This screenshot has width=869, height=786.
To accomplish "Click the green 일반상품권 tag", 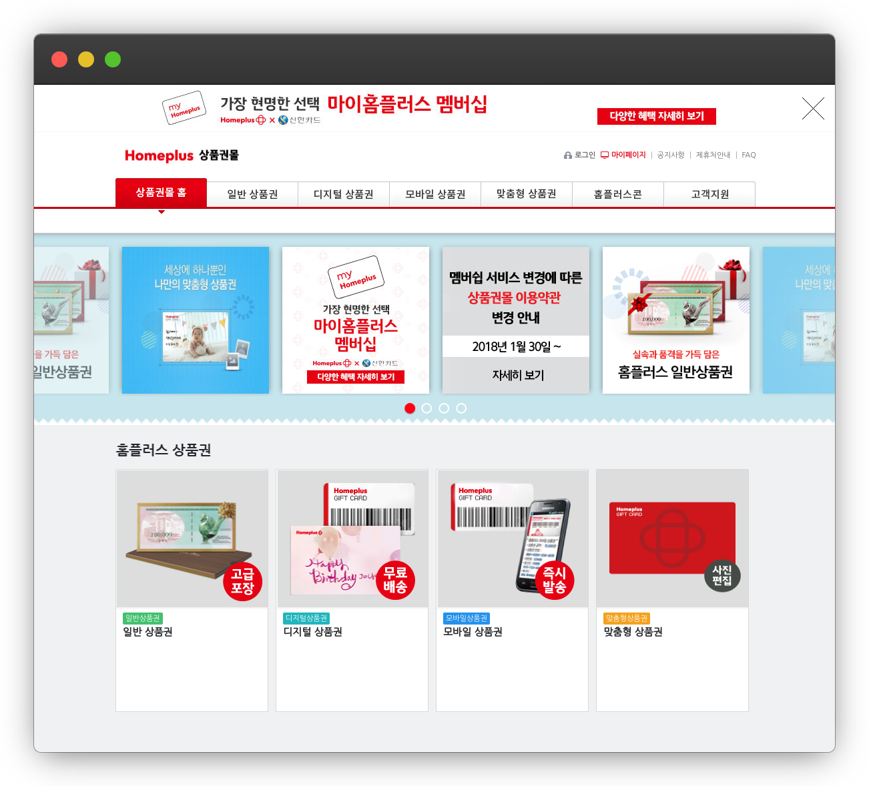I will tap(143, 619).
